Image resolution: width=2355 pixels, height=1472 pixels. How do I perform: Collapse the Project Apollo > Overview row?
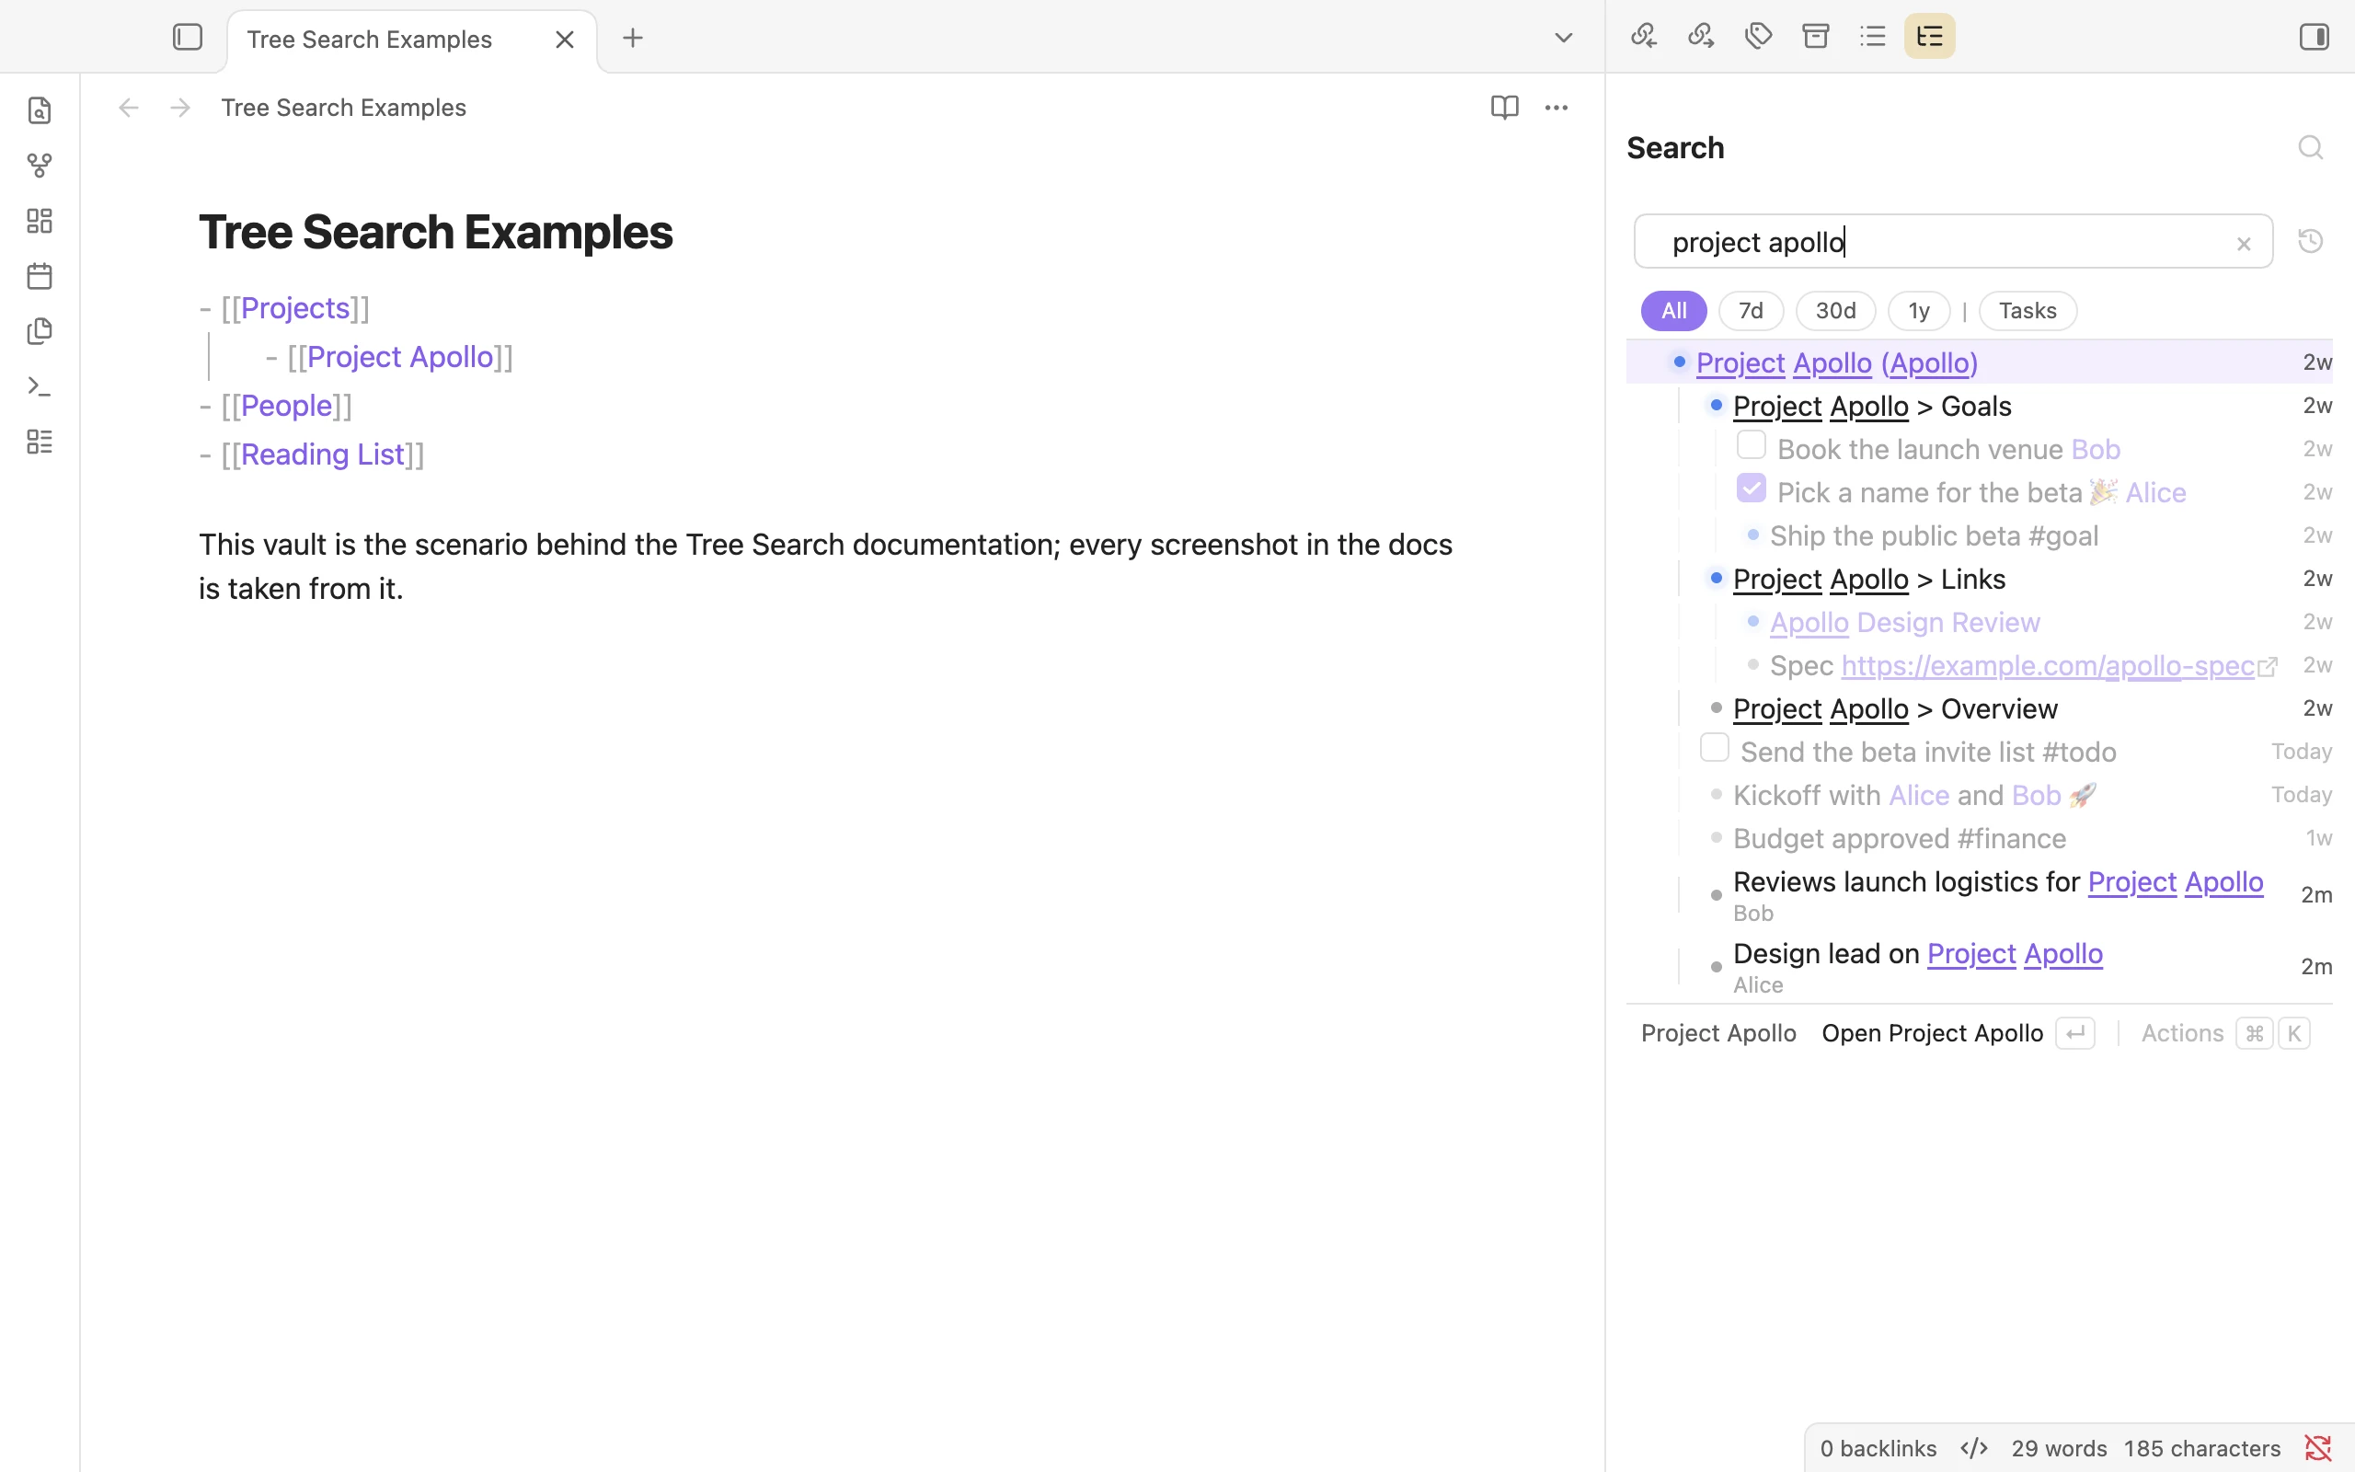point(1717,707)
